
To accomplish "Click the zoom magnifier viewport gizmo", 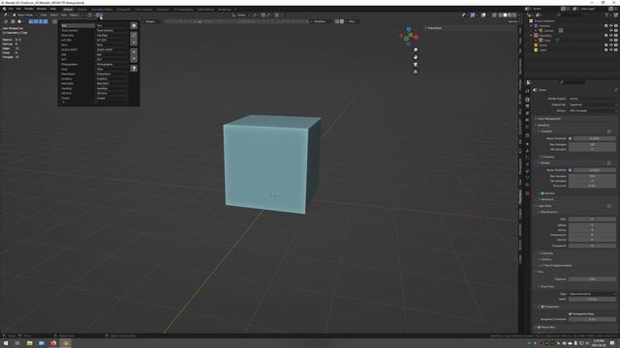I will point(416,50).
